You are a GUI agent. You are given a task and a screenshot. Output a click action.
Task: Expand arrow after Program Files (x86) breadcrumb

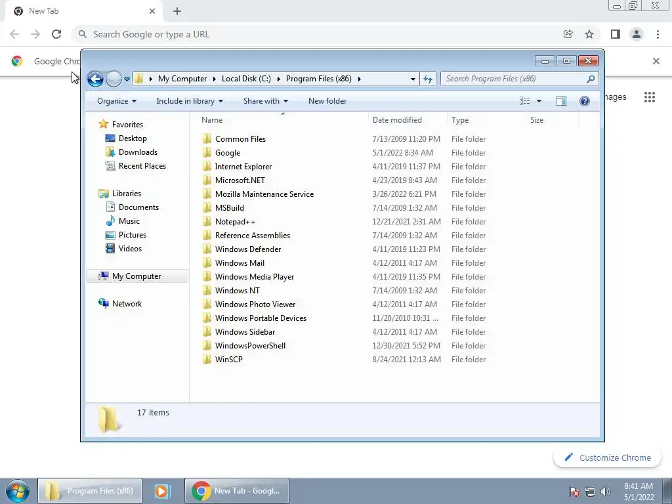[x=359, y=79]
